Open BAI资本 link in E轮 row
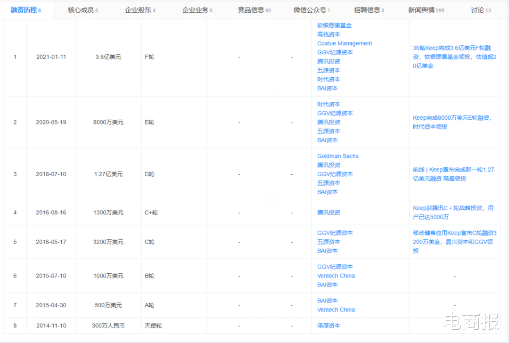The image size is (509, 343). (x=328, y=140)
